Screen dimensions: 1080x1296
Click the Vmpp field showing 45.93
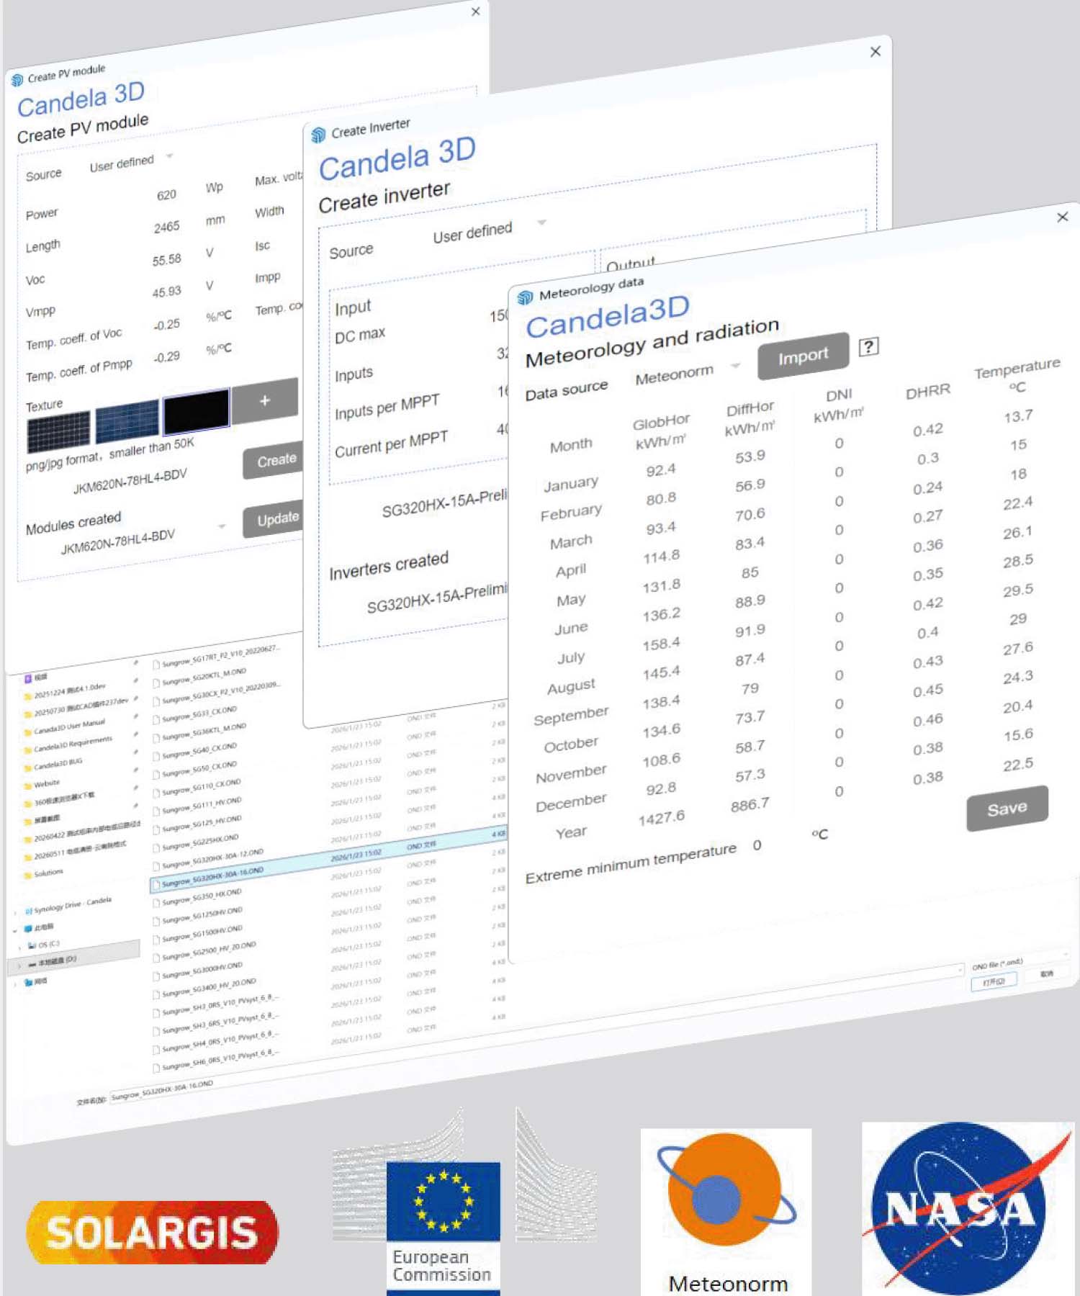pyautogui.click(x=166, y=292)
